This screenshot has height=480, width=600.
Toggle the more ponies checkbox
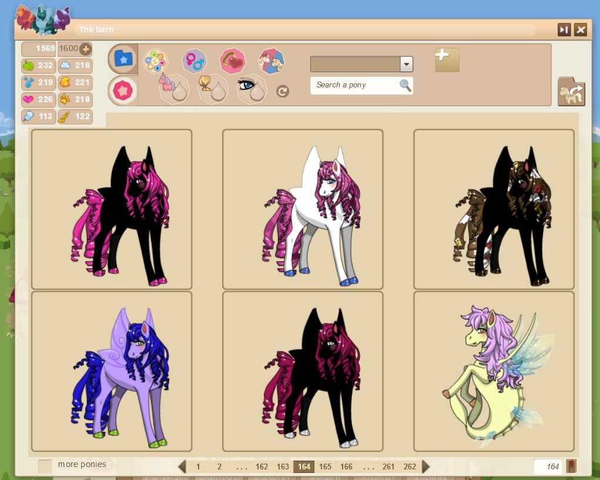pyautogui.click(x=45, y=466)
